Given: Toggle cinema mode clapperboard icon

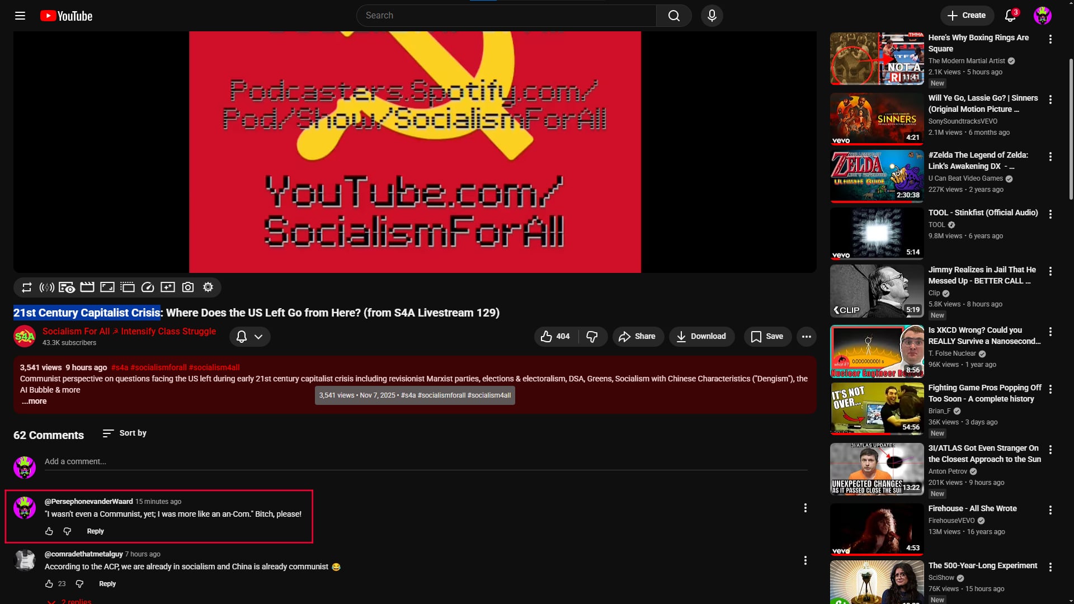Looking at the screenshot, I should pos(87,287).
